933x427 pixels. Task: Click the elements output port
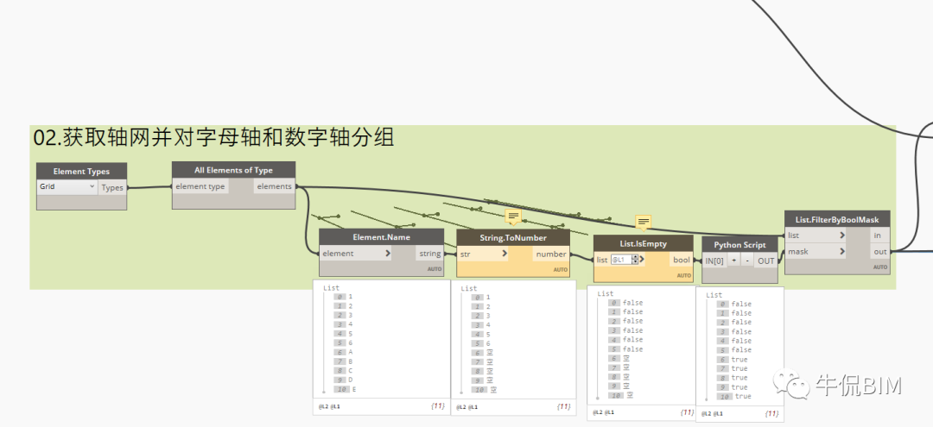coord(275,185)
